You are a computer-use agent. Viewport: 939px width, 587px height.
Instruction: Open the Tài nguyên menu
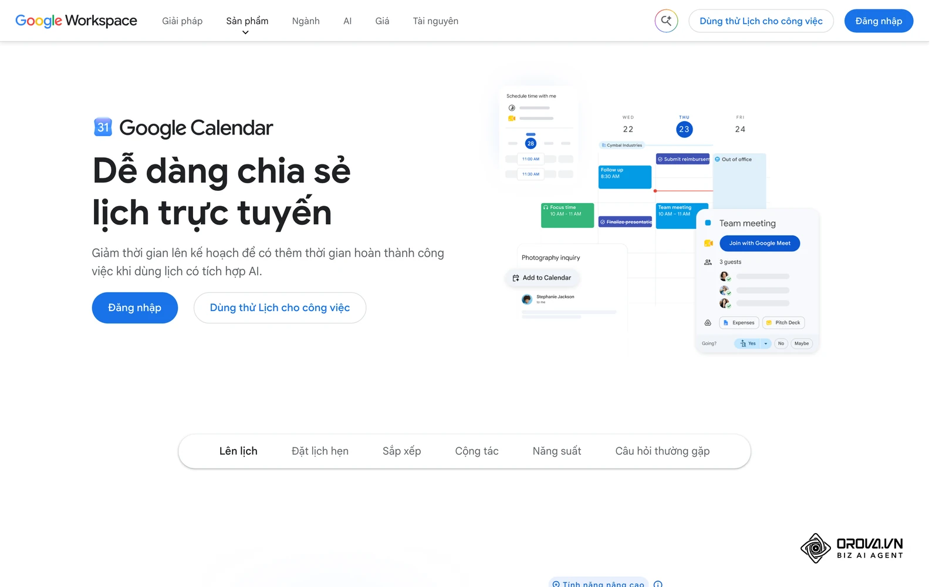pos(435,21)
